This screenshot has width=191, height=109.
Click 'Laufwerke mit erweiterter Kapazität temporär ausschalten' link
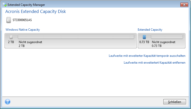pyautogui.click(x=147, y=56)
